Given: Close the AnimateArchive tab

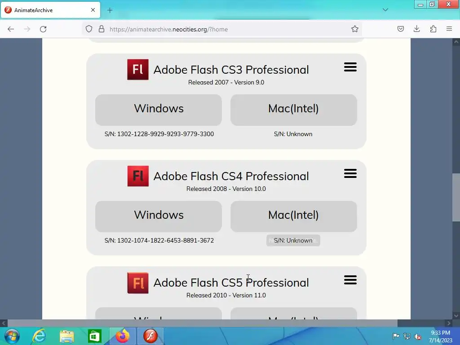Looking at the screenshot, I should [93, 10].
